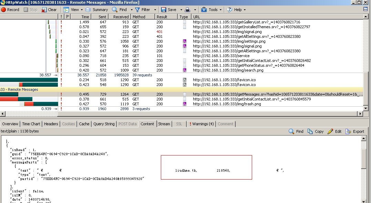Export the response content
Screen dimensions: 371x203
tap(355, 131)
